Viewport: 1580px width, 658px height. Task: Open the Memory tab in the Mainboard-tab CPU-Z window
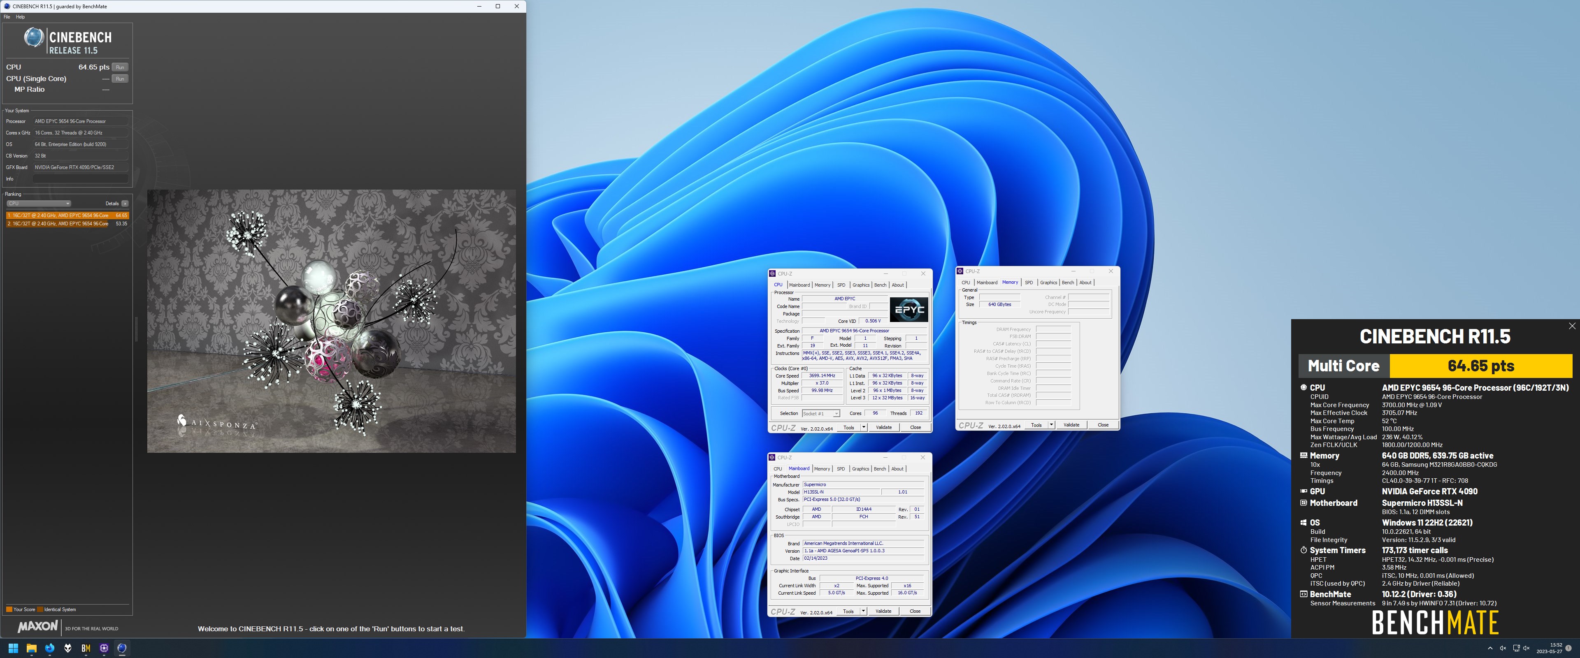822,468
